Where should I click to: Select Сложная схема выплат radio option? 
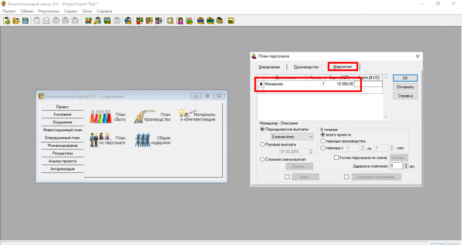(262, 159)
